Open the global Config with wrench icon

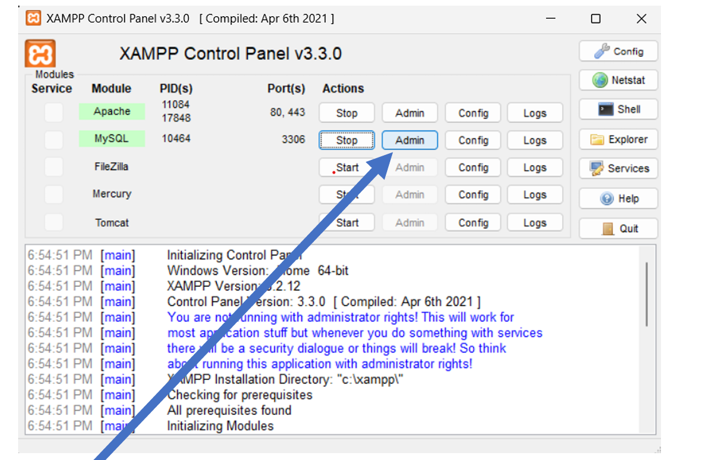(618, 51)
